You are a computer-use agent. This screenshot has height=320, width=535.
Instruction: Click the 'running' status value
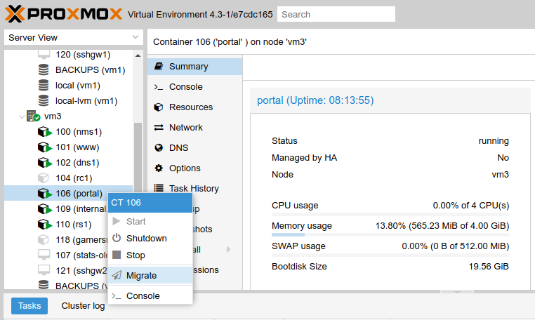click(494, 141)
